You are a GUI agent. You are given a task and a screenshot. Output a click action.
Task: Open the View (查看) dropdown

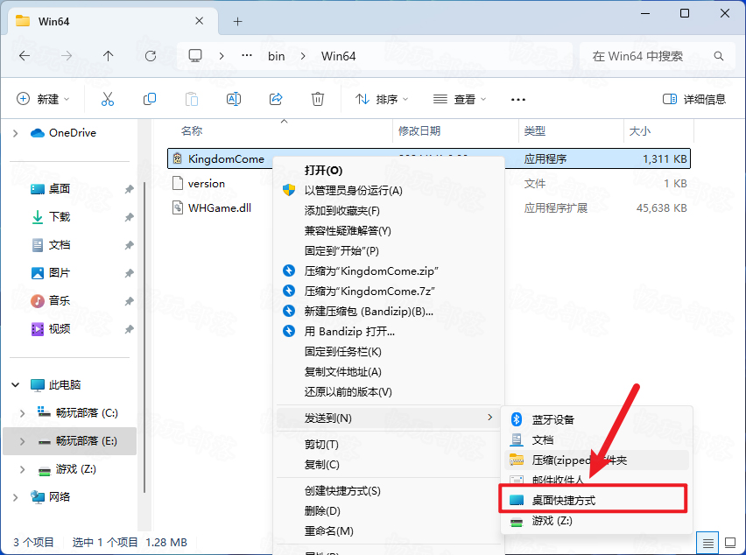pyautogui.click(x=460, y=99)
